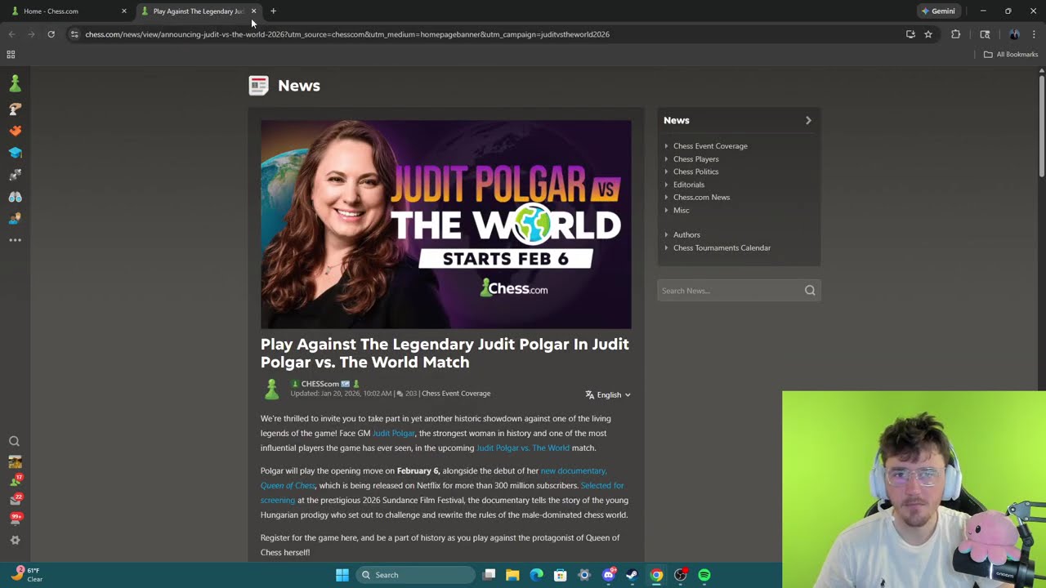Open the News section icon in the header
The image size is (1046, 588).
point(258,85)
